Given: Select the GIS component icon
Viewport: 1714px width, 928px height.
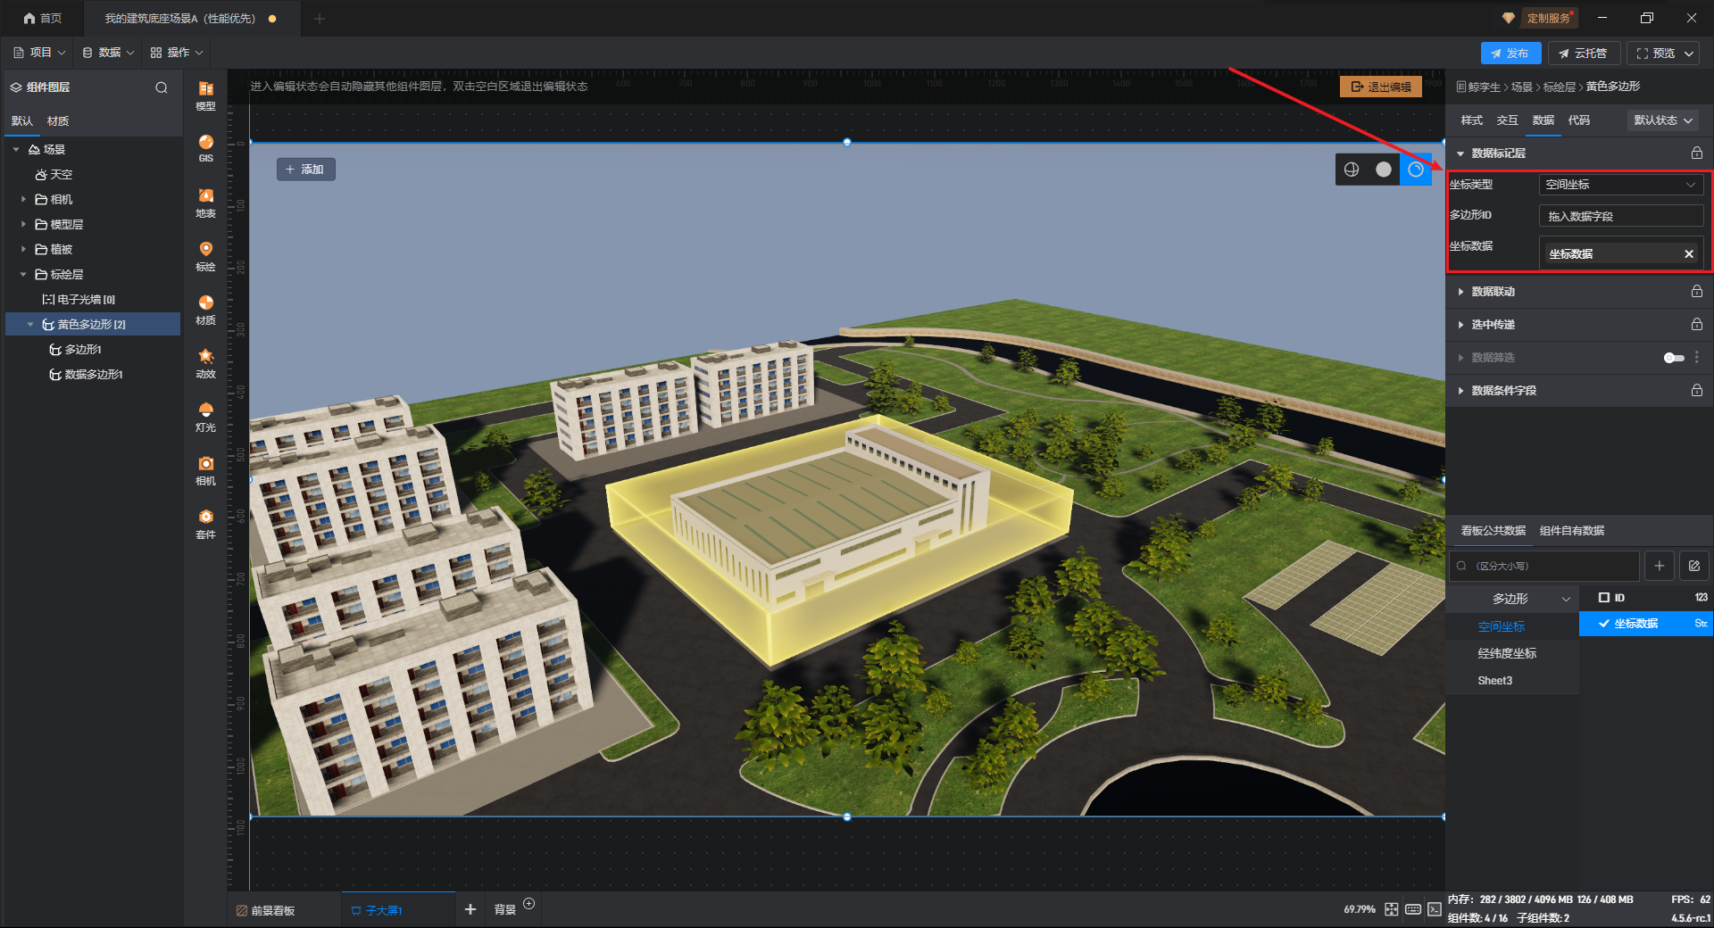Looking at the screenshot, I should coord(205,147).
